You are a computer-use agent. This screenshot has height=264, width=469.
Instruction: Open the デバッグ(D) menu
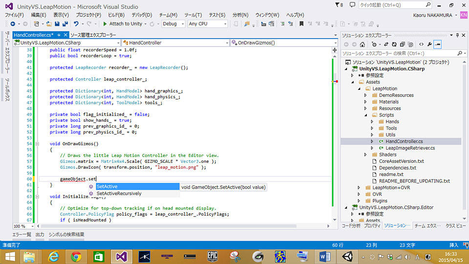pyautogui.click(x=142, y=15)
